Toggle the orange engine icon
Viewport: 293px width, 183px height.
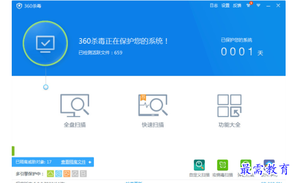[67, 173]
